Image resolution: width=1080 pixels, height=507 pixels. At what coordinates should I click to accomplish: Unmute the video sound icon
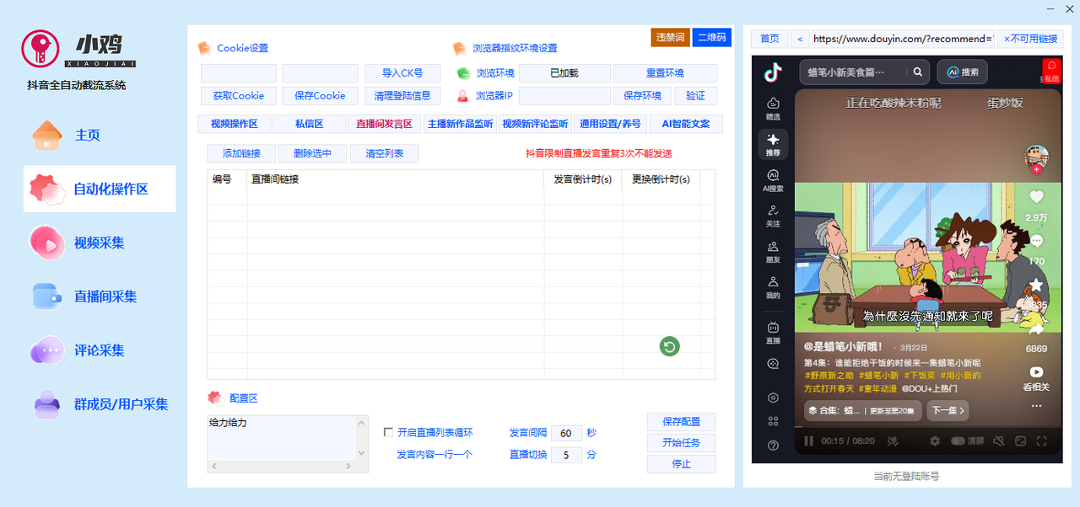click(998, 440)
